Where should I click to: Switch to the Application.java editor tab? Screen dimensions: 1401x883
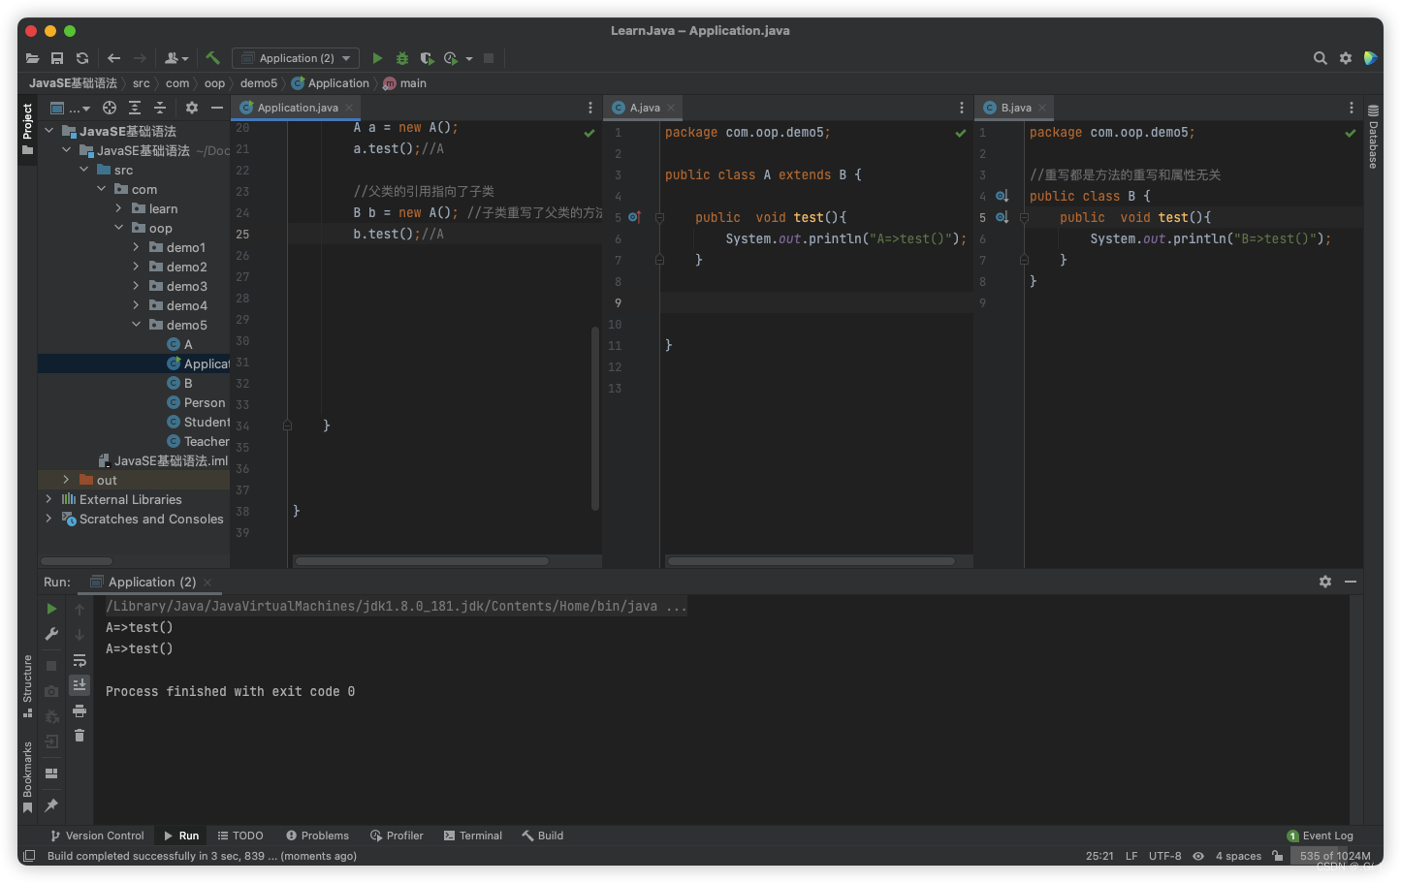[x=296, y=108]
